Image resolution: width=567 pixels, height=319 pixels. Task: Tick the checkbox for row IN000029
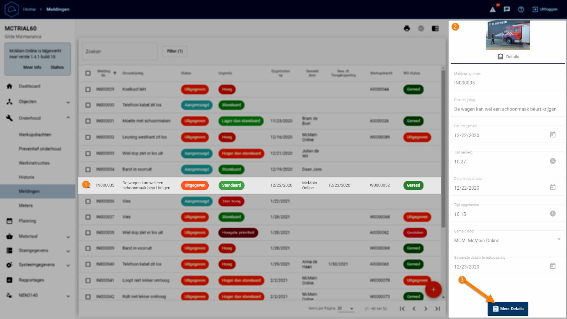coord(88,90)
